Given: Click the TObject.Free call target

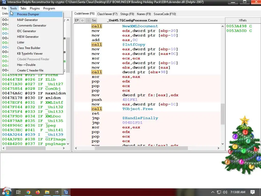Looking at the screenshot, I should pos(137,109).
